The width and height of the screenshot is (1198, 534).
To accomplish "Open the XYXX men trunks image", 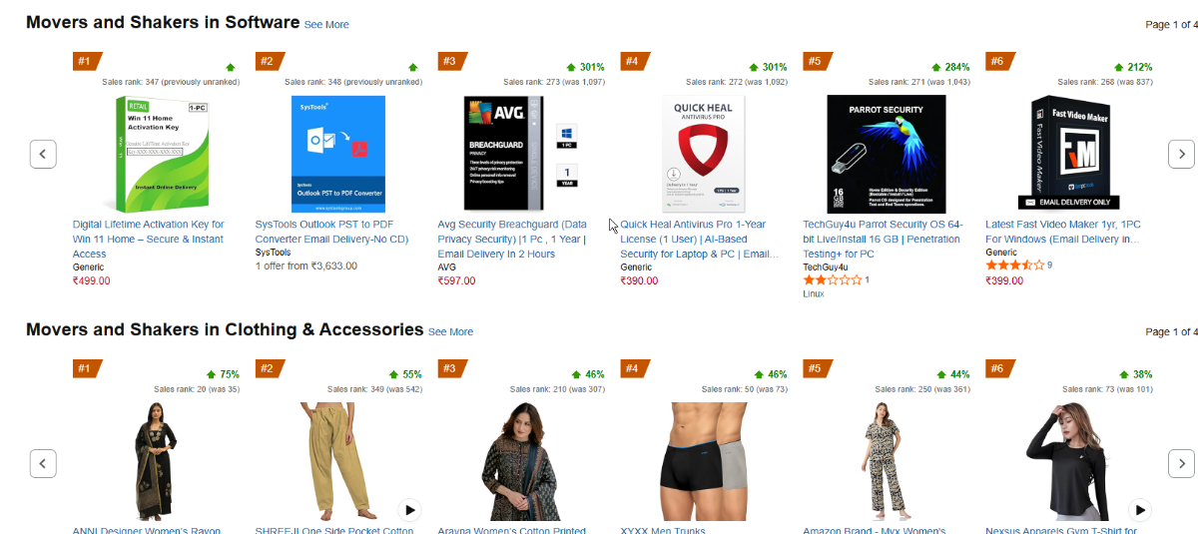I will point(703,461).
